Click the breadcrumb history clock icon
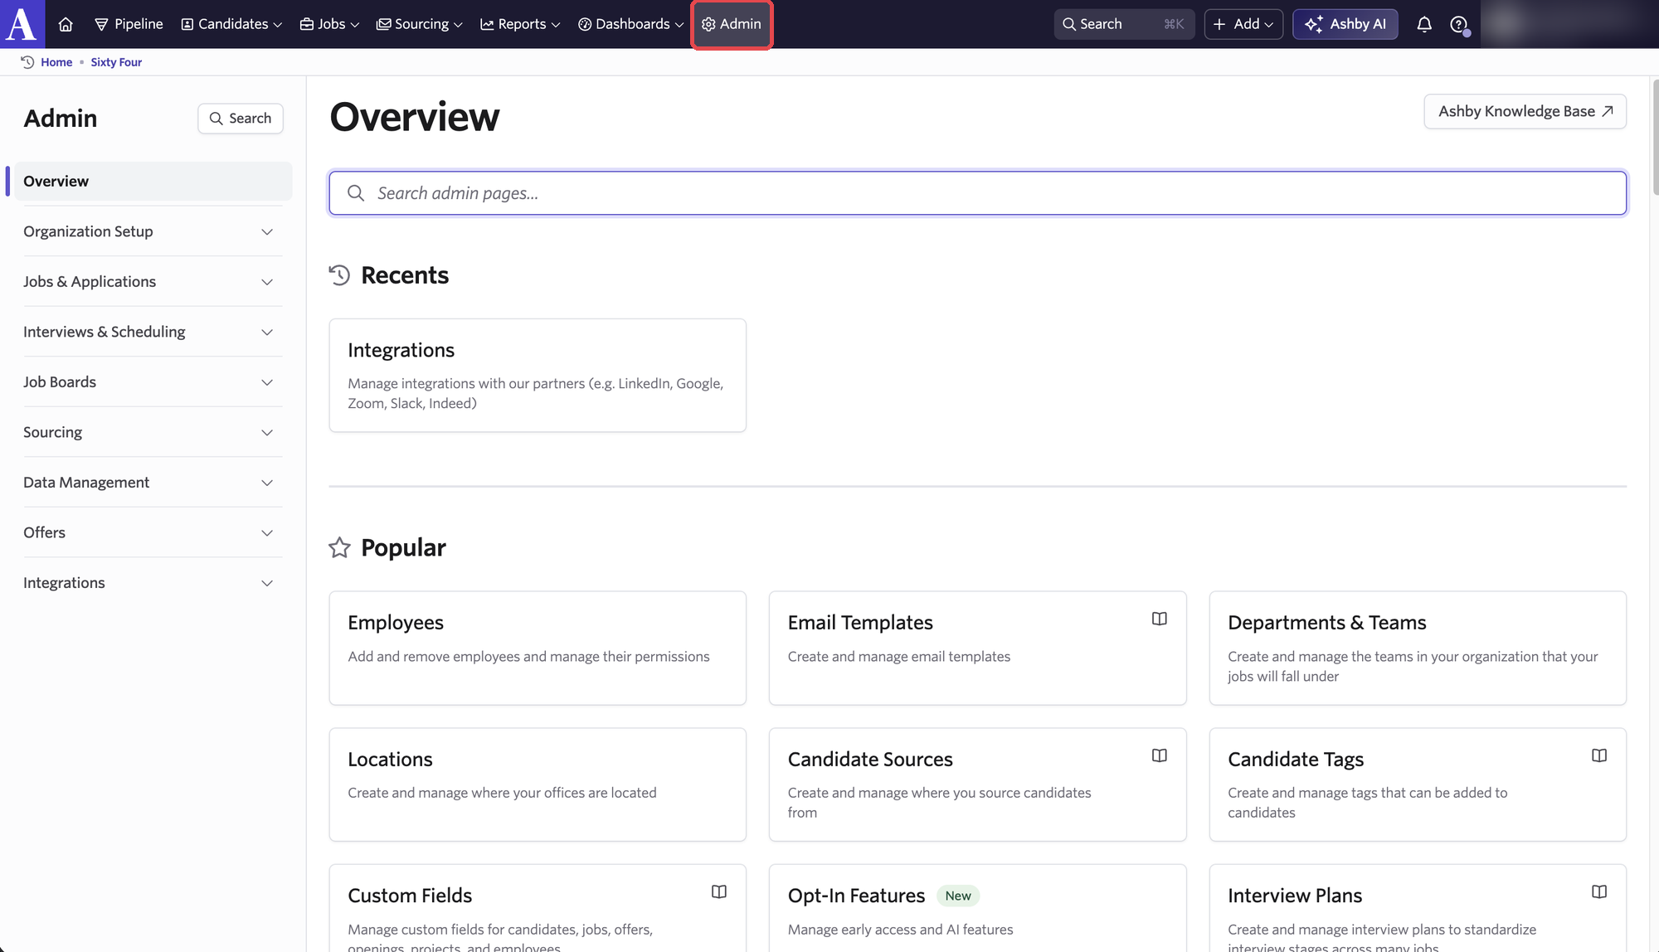The image size is (1659, 952). [x=27, y=62]
